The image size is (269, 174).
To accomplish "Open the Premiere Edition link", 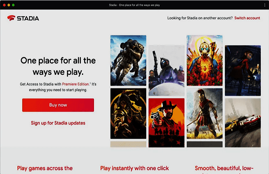I will tap(75, 83).
